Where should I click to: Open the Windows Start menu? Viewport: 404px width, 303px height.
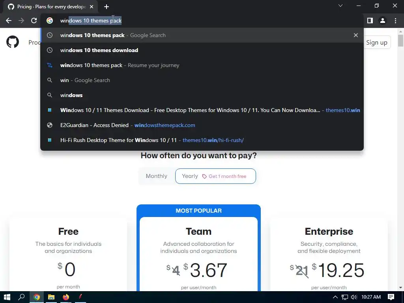coord(7,297)
